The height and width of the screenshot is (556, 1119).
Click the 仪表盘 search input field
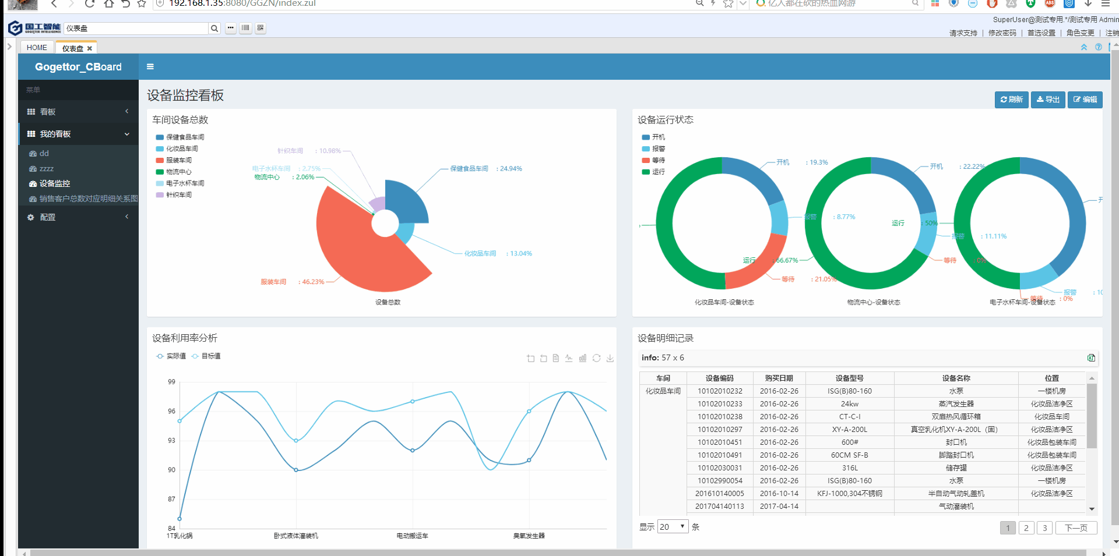135,29
